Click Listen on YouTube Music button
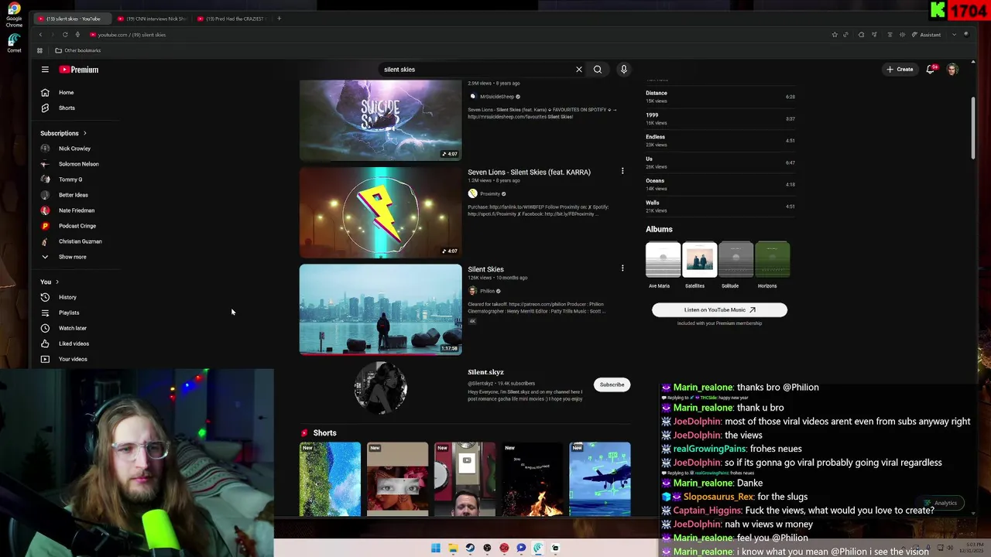The width and height of the screenshot is (991, 557). pos(719,309)
